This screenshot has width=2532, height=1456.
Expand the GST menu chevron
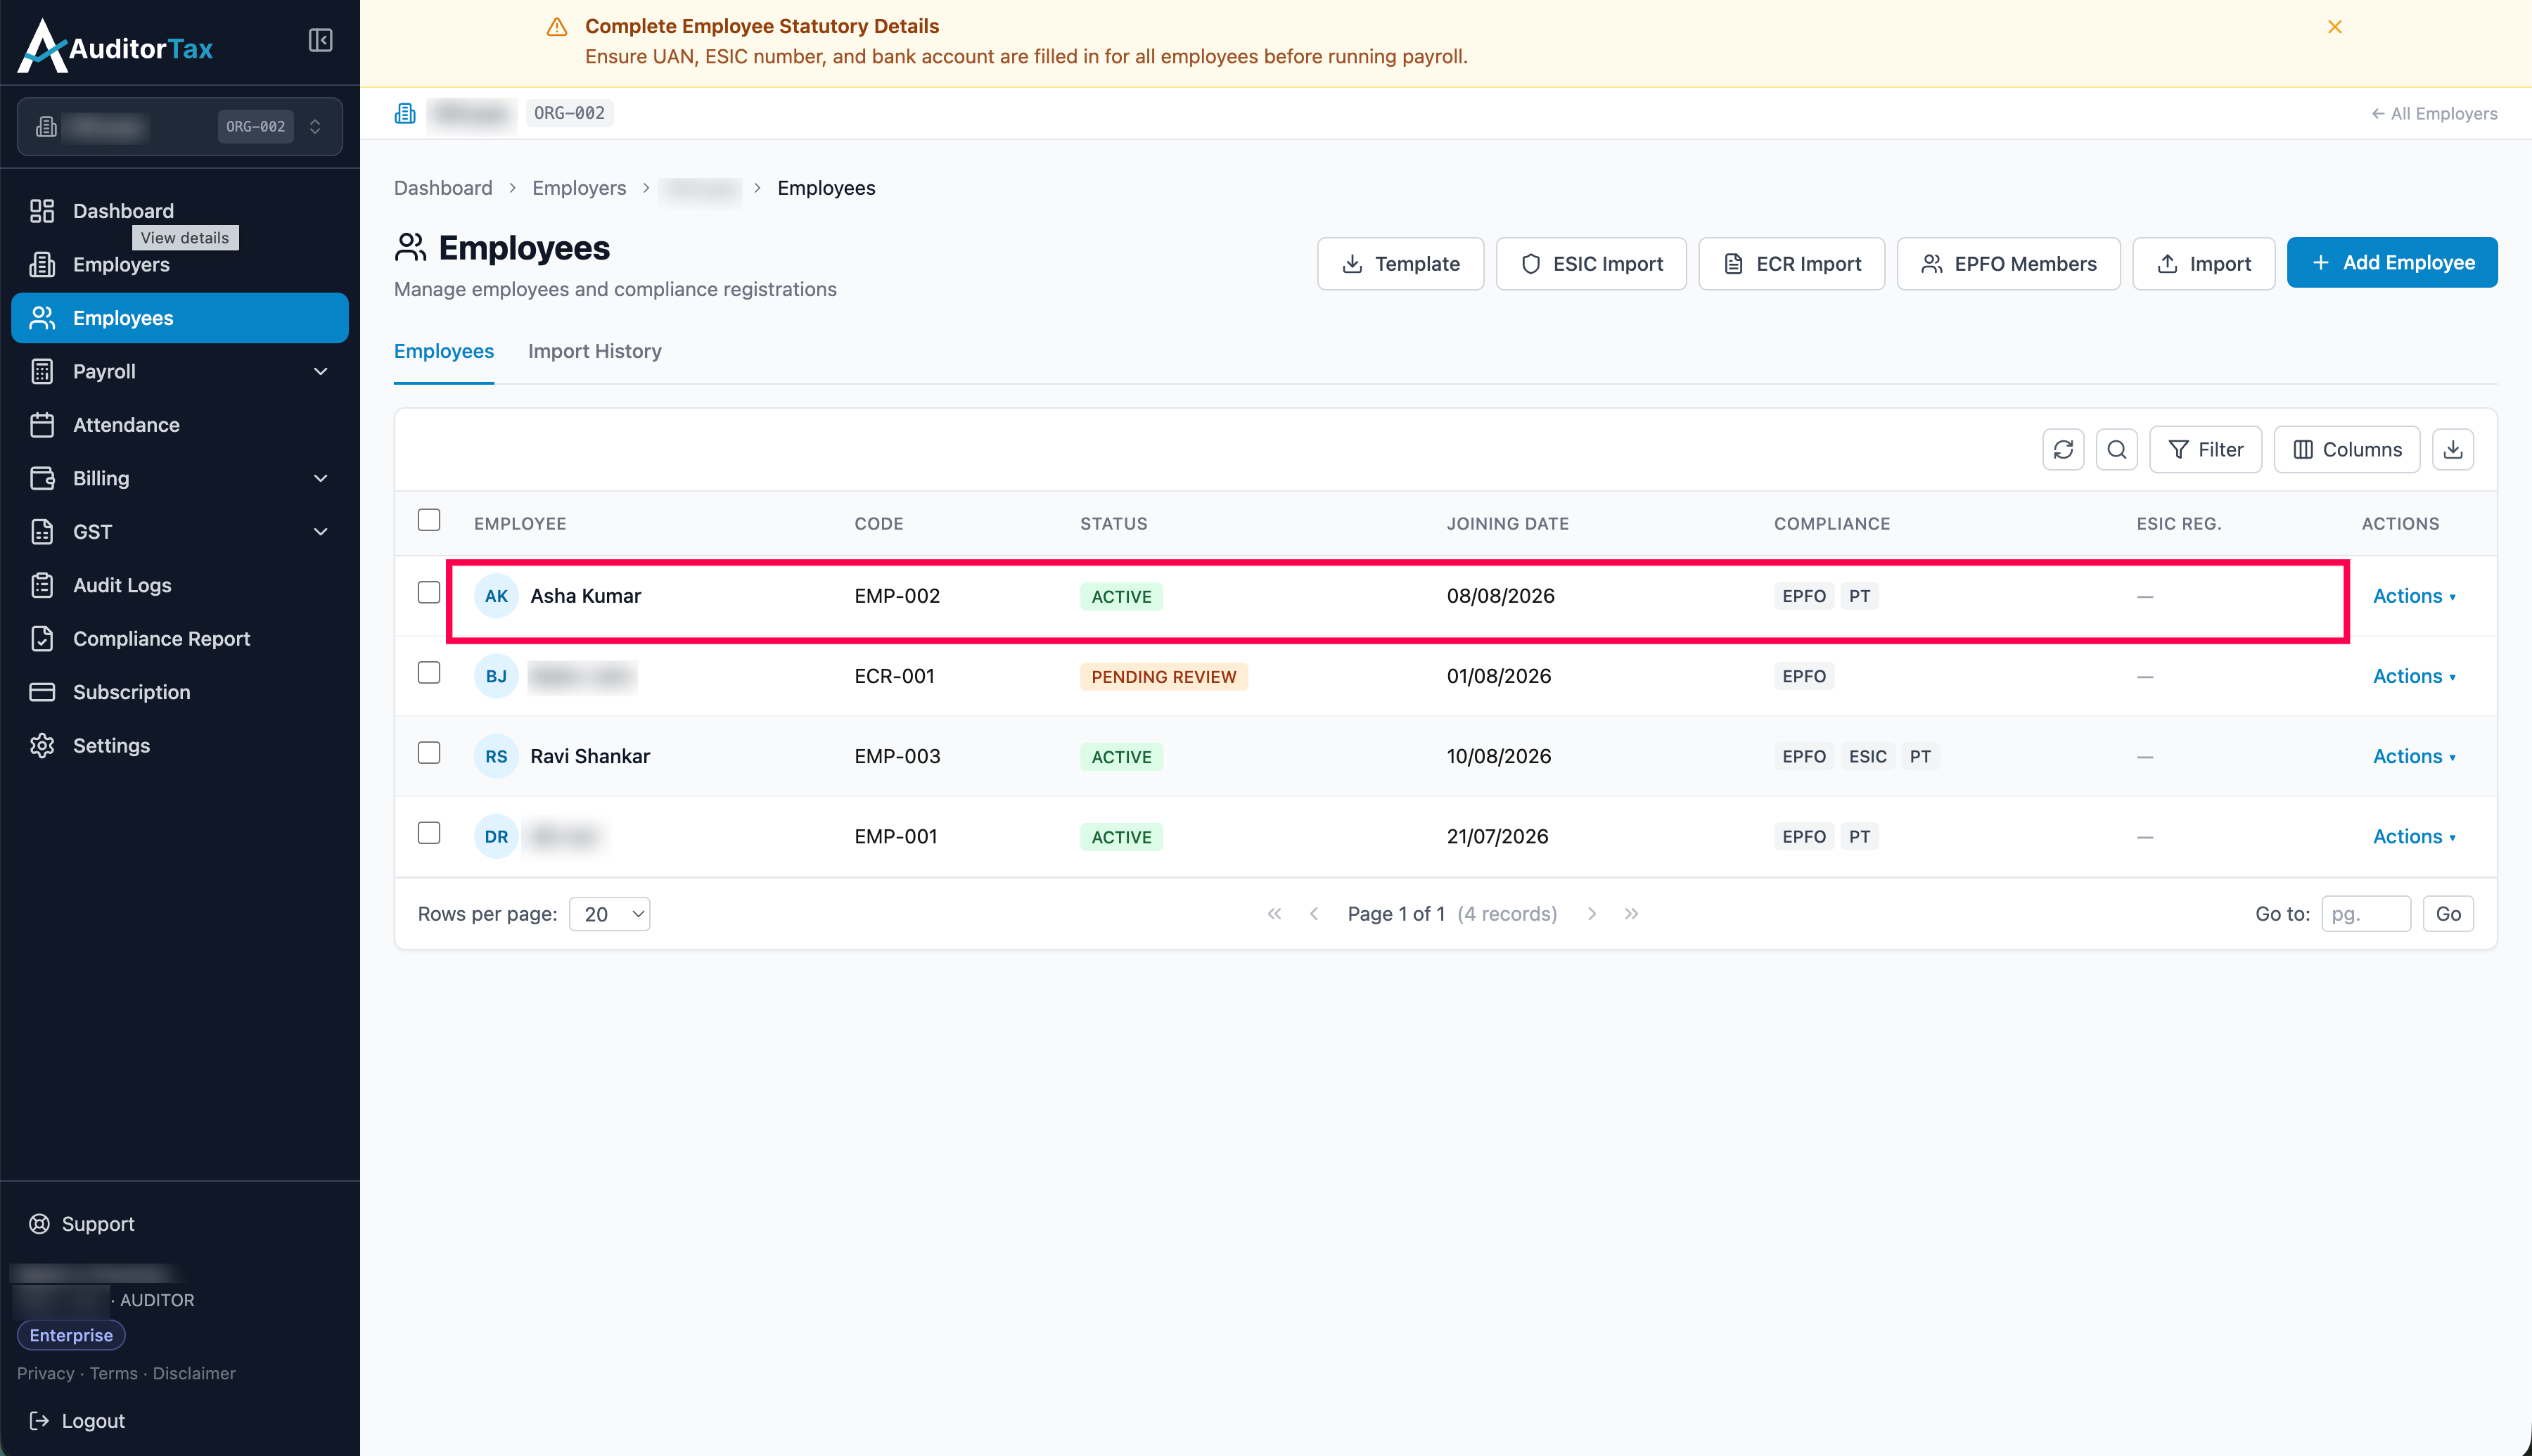tap(321, 531)
